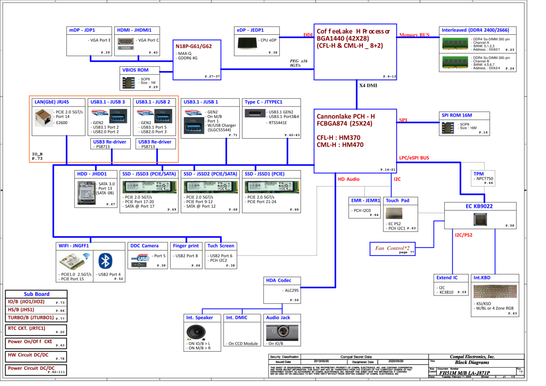Click the M.2 SSD image in JSSD1
This screenshot has width=546, height=386.
click(x=272, y=187)
